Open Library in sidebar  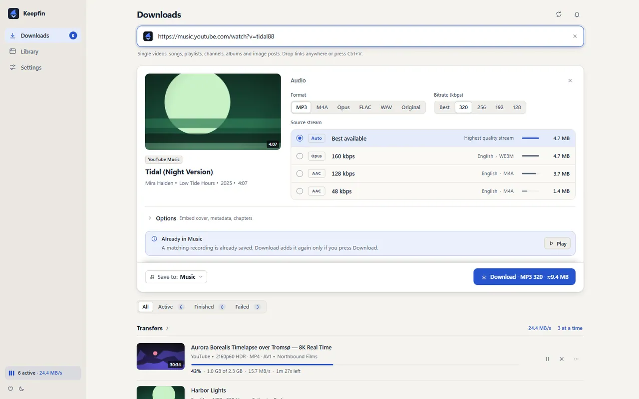point(43,51)
